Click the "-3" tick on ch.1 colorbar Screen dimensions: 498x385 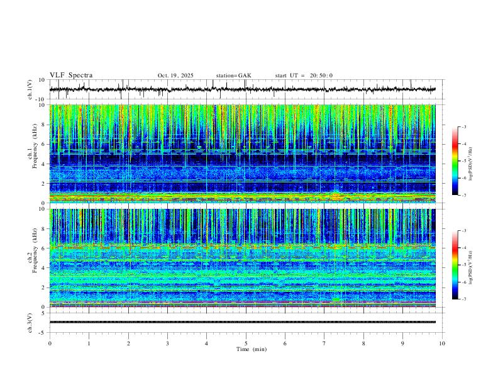463,126
